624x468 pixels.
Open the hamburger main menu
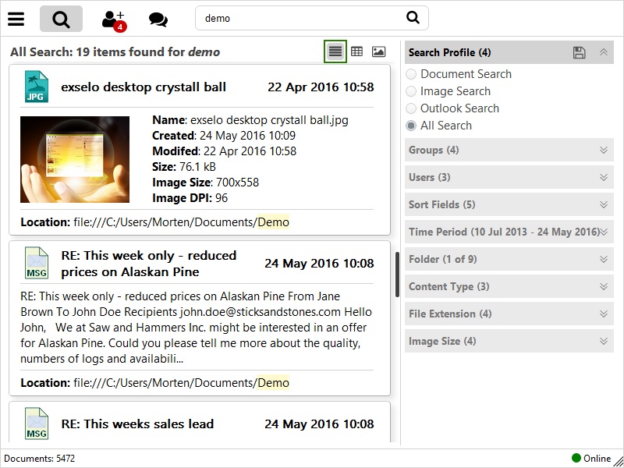click(16, 19)
